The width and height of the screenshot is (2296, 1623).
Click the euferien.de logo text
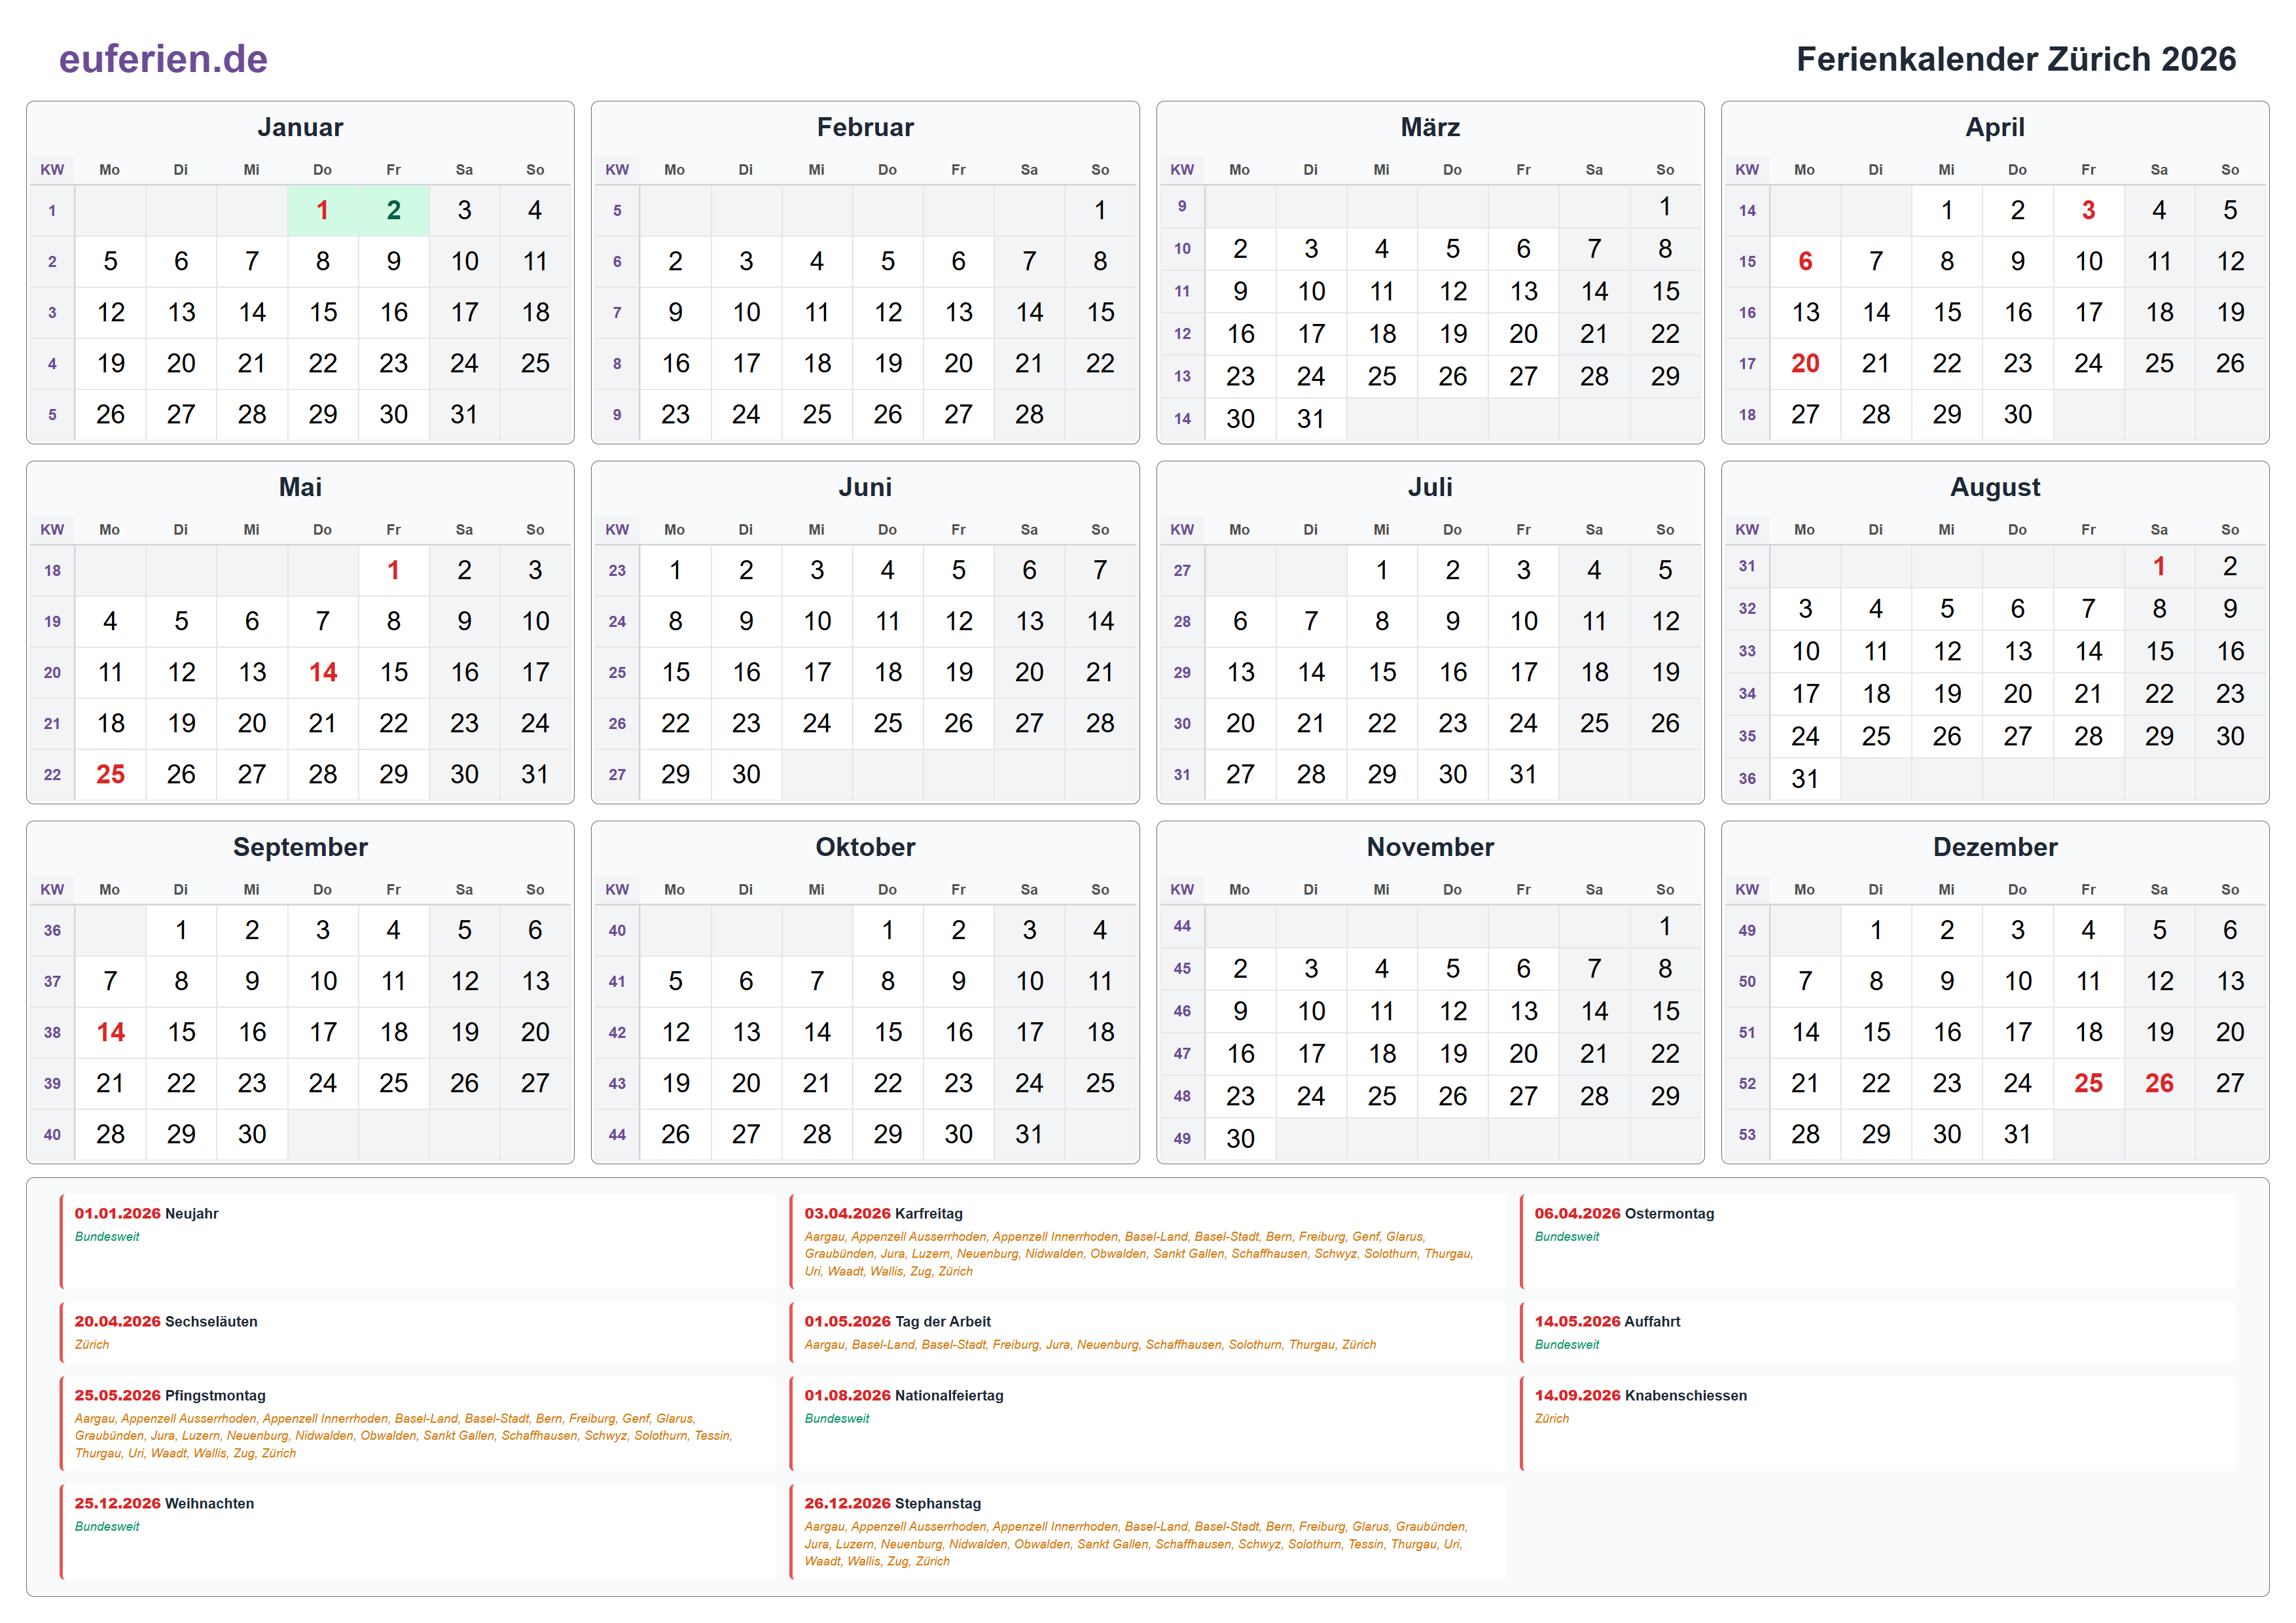163,59
